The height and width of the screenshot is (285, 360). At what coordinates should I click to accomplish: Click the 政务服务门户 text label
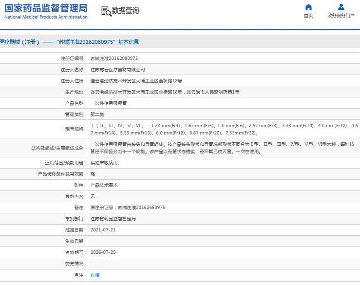[341, 16]
